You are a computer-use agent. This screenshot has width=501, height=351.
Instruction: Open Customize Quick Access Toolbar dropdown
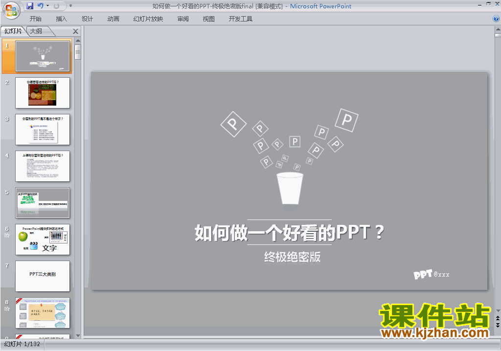pos(70,6)
